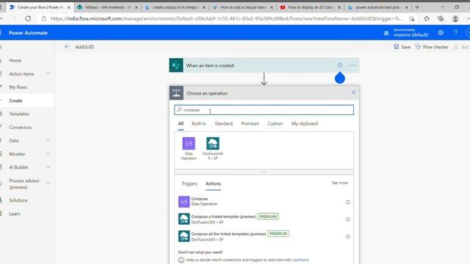Viewport: 470px width, 264px height.
Task: Click the compose search field
Action: tap(264, 110)
